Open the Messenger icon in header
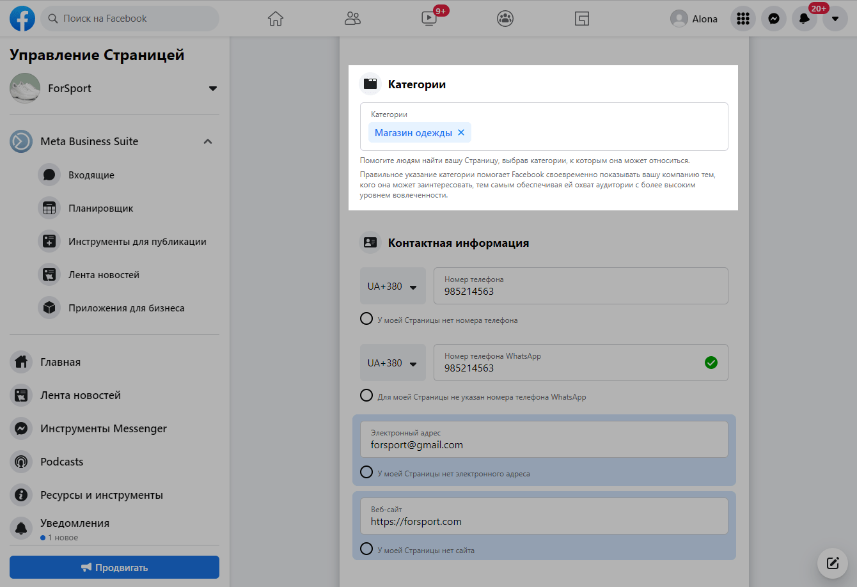The image size is (857, 587). click(x=773, y=19)
